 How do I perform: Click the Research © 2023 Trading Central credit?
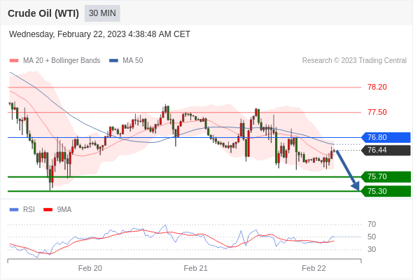point(354,61)
